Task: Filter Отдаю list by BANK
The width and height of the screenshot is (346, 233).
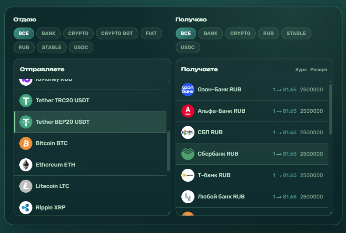Action: click(x=49, y=34)
